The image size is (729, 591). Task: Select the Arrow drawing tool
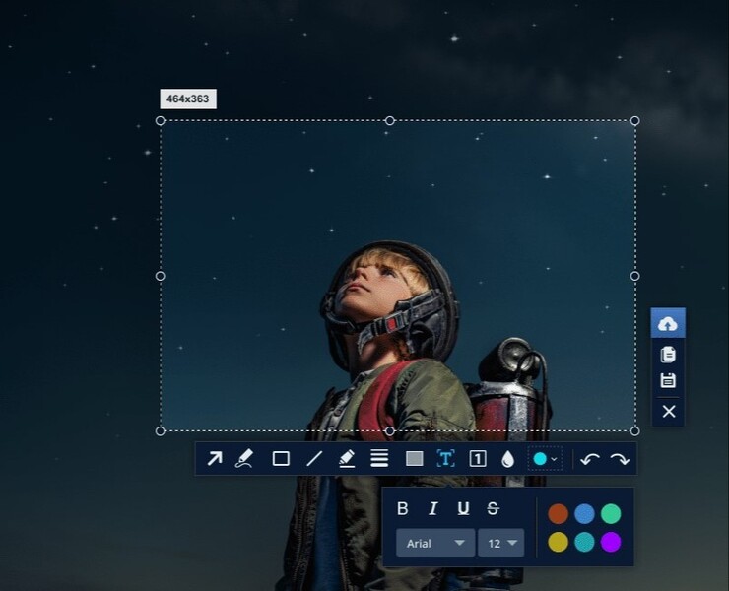pos(214,459)
